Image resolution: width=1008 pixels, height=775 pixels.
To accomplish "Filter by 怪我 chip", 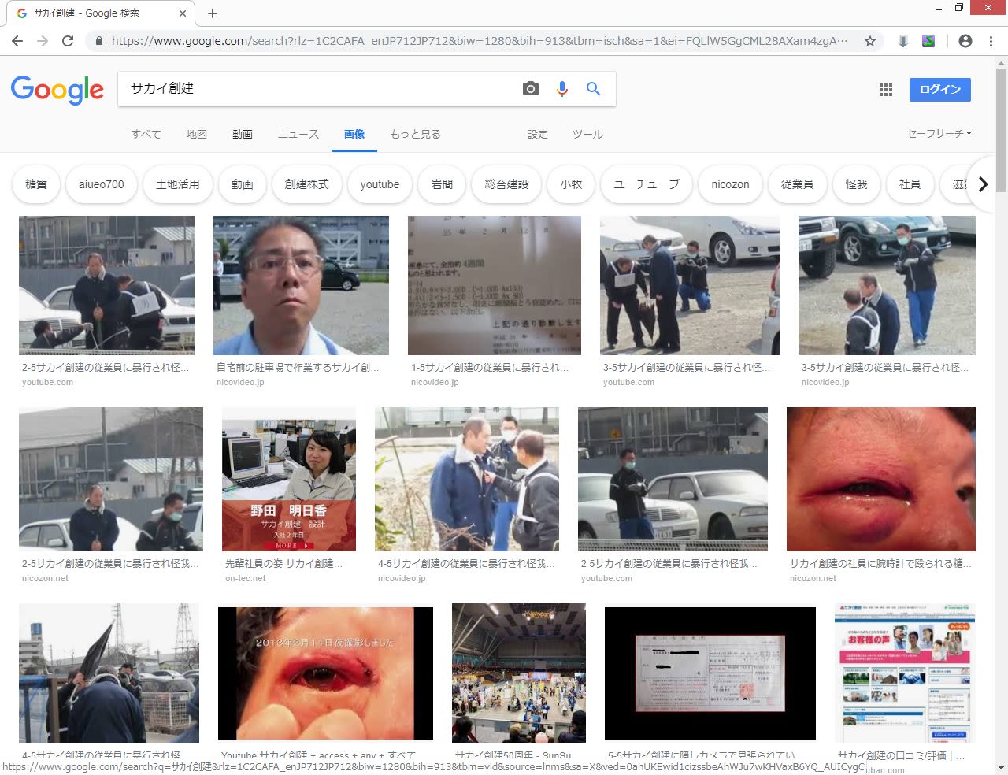I will (856, 184).
